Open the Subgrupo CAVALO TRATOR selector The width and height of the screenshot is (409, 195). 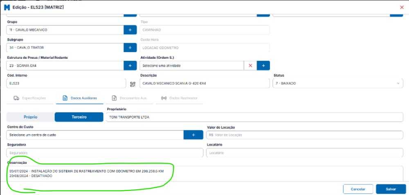click(x=65, y=48)
